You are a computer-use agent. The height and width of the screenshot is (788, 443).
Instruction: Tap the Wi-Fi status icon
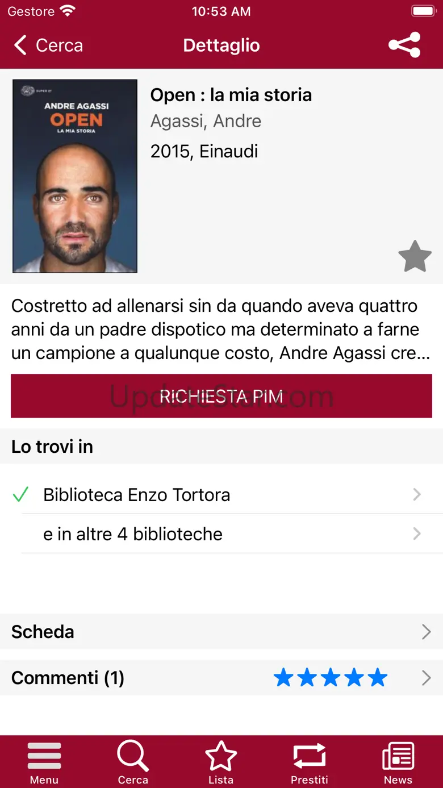click(x=68, y=11)
